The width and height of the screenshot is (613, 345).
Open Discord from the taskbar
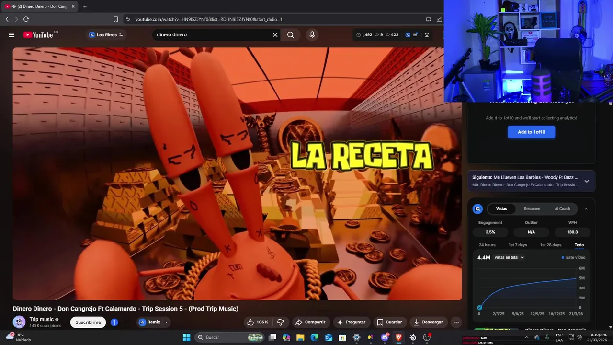coord(385,337)
